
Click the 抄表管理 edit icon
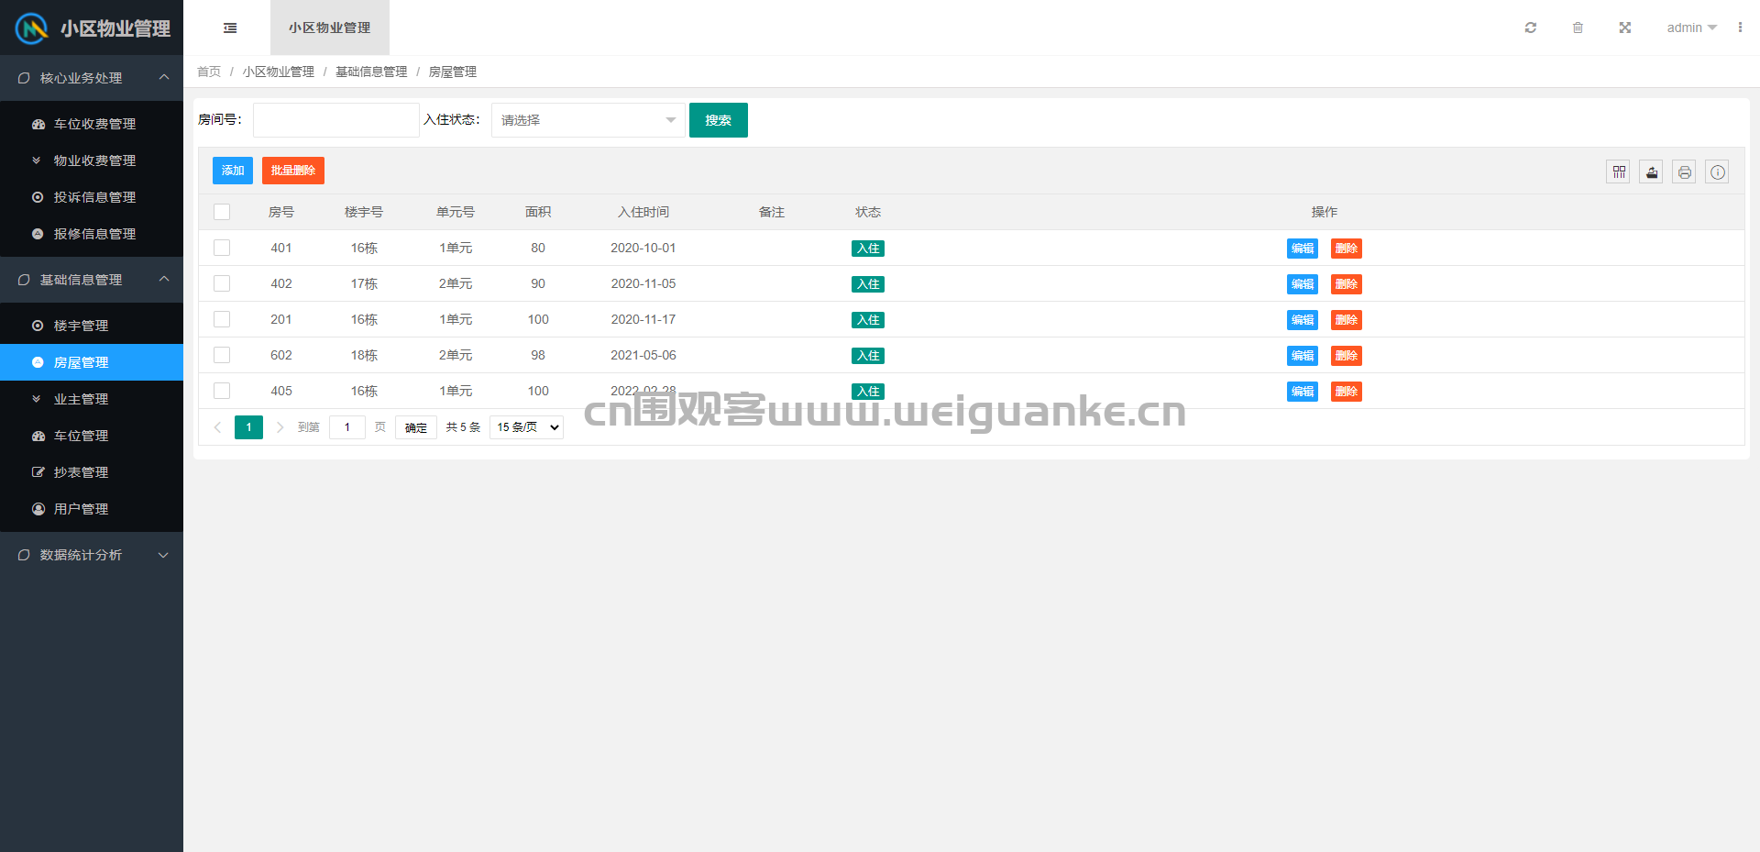[x=38, y=472]
